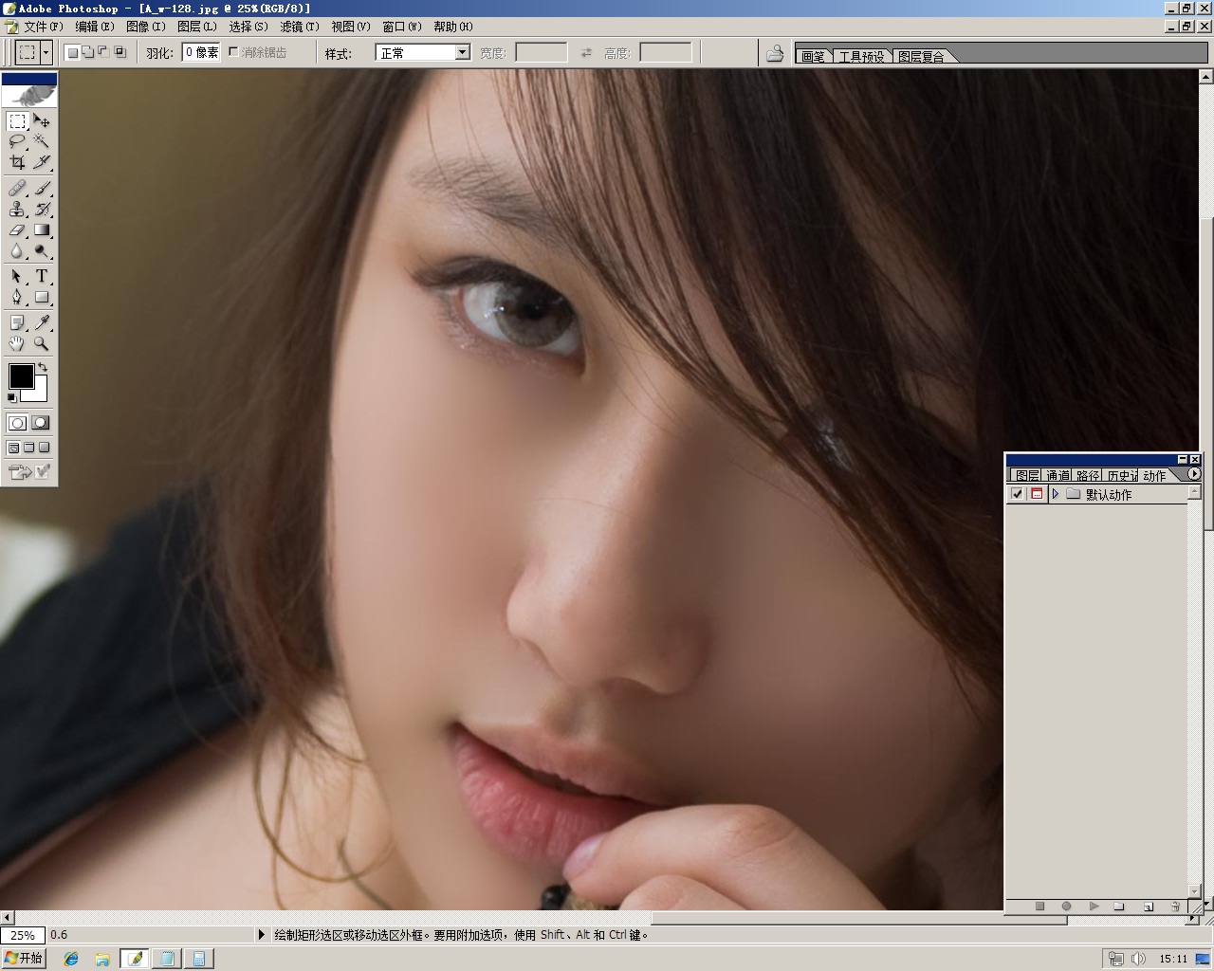Choose the add to selection mode
Image resolution: width=1214 pixels, height=971 pixels.
(87, 52)
